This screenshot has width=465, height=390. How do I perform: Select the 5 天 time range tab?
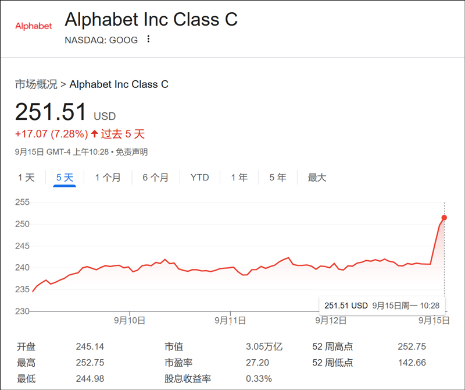tap(65, 178)
